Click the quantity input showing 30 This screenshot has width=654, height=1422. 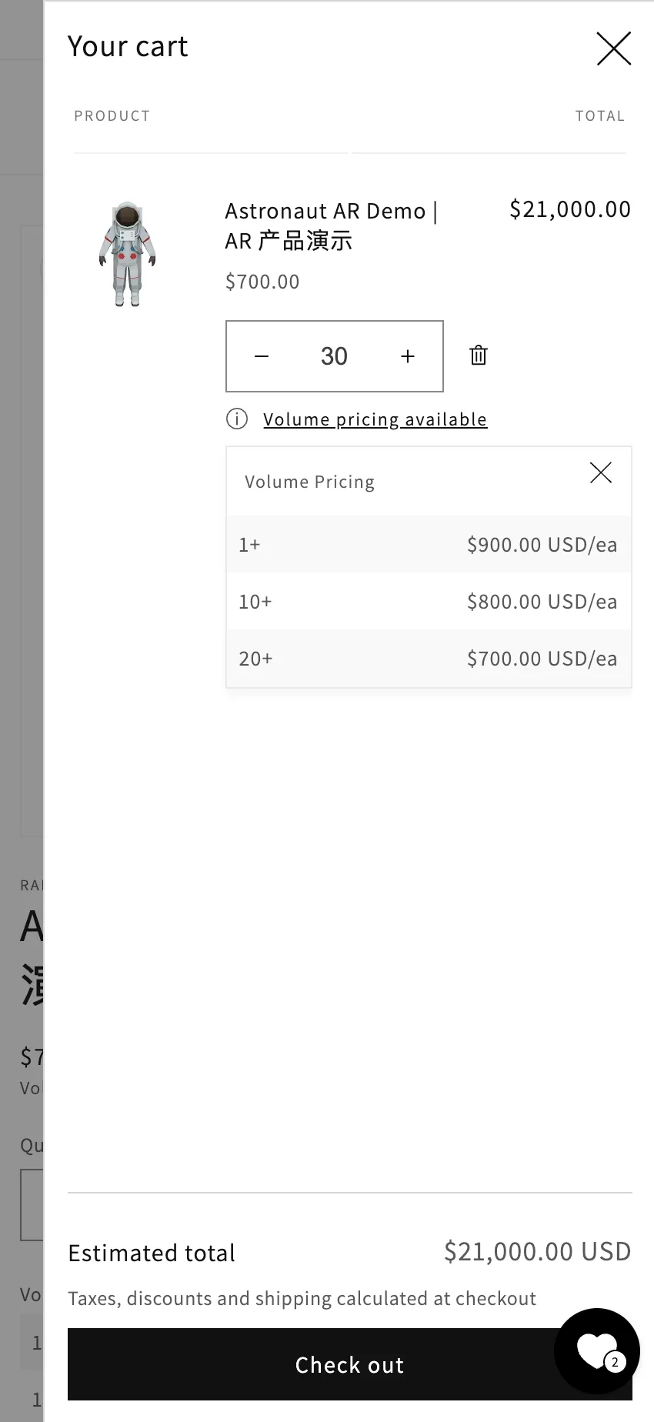pos(334,355)
